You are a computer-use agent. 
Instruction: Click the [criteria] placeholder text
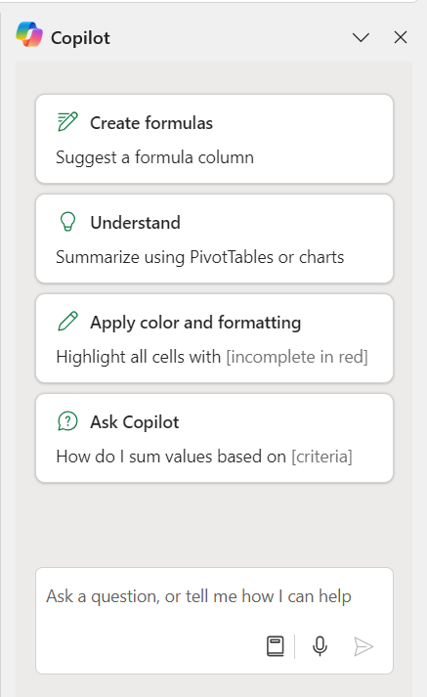pos(321,457)
